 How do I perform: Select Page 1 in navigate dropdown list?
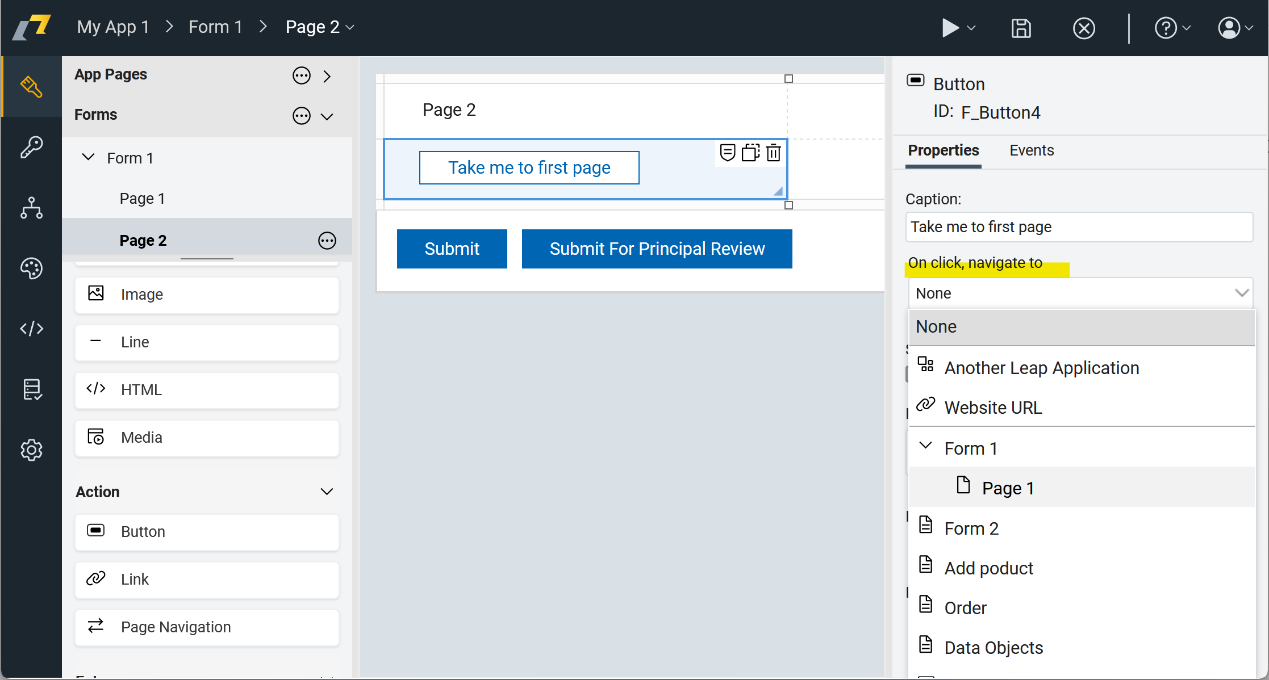(1007, 488)
